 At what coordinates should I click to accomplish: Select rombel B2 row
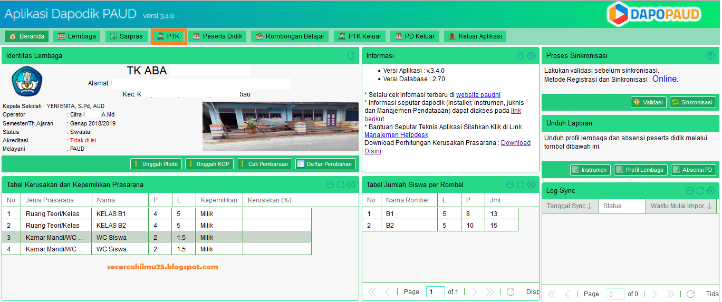(440, 225)
